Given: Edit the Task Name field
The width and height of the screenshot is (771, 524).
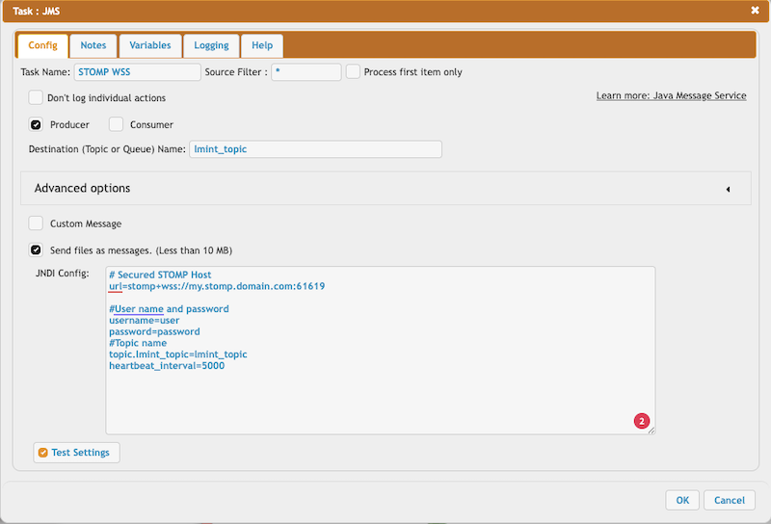Looking at the screenshot, I should pyautogui.click(x=137, y=72).
